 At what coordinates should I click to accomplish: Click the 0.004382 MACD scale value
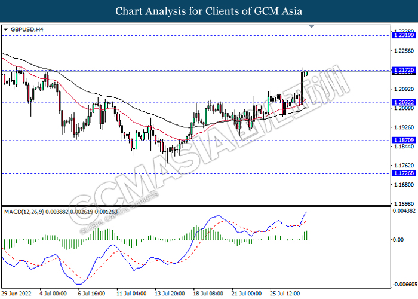pyautogui.click(x=404, y=211)
